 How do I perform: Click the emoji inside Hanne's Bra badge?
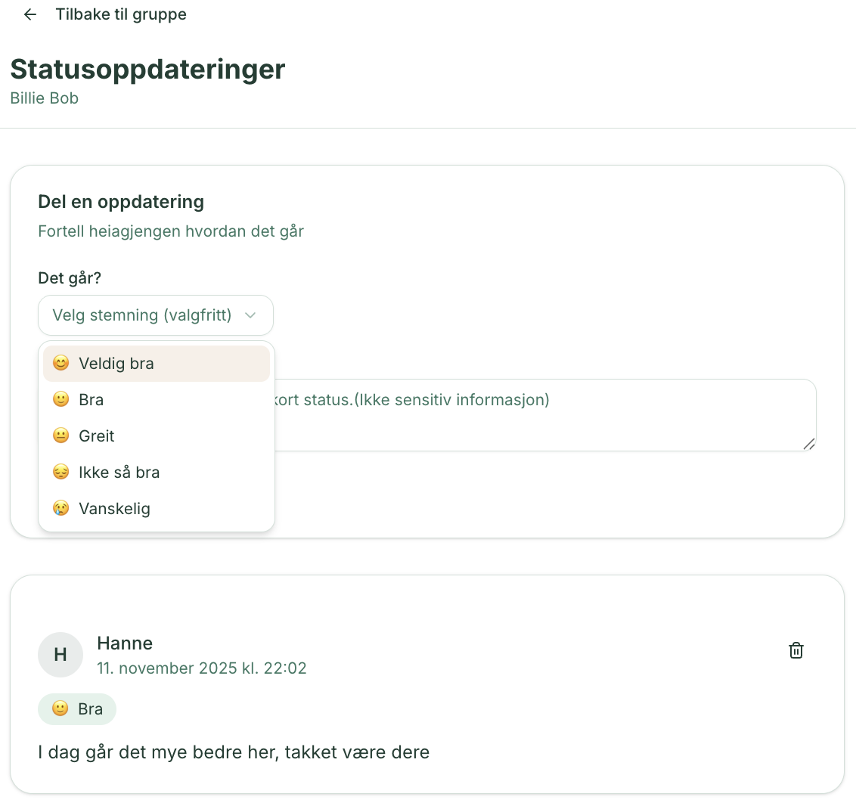(x=58, y=708)
